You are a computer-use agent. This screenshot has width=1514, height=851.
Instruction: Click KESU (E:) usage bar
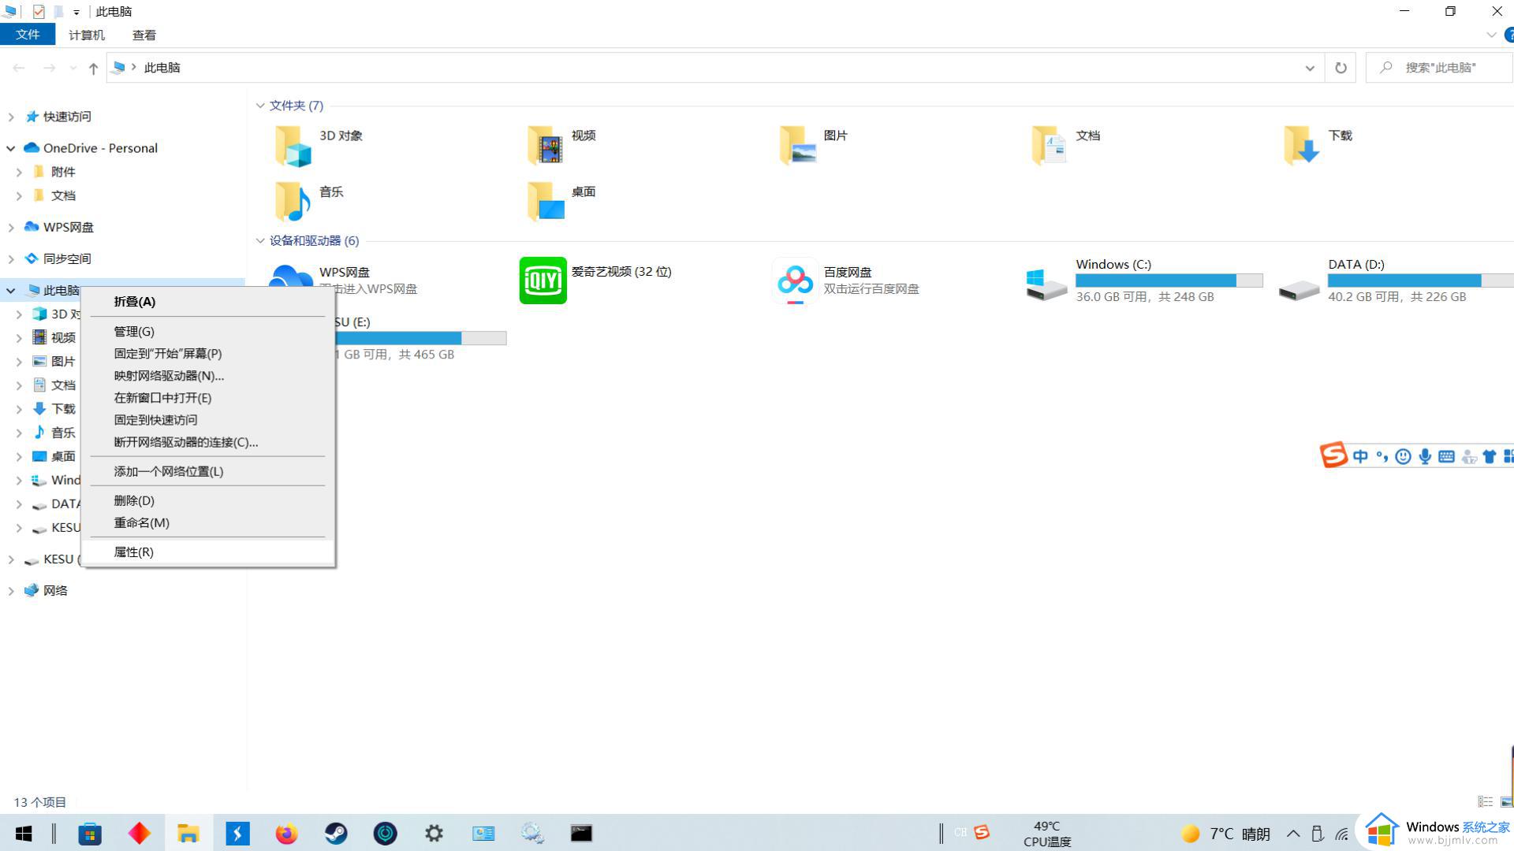tap(421, 338)
